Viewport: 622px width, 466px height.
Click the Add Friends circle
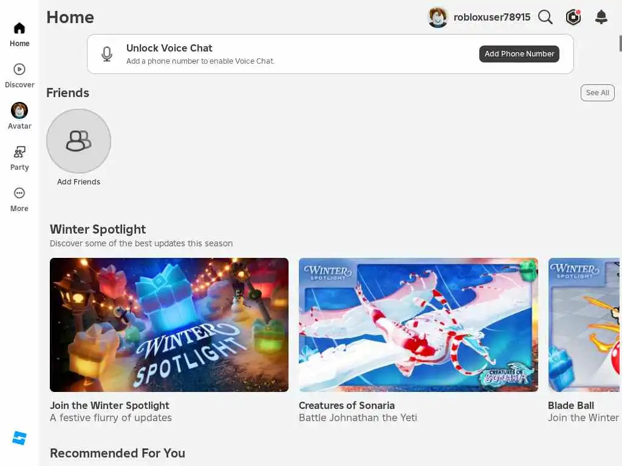[78, 141]
